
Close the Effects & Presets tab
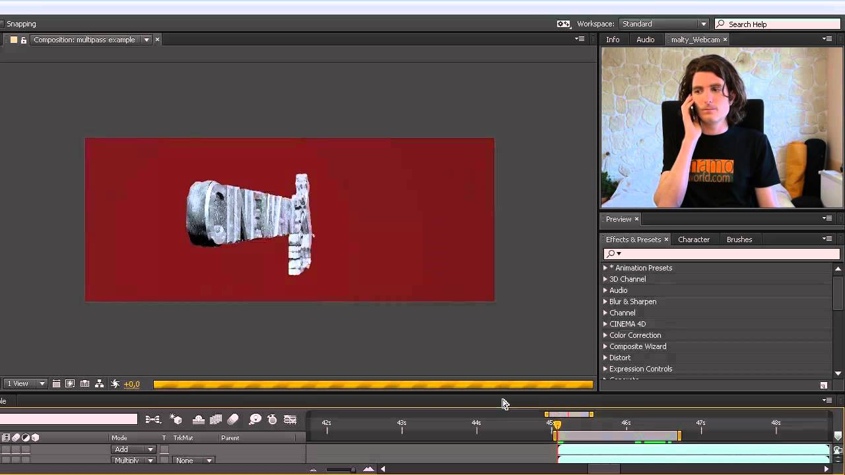tap(666, 239)
